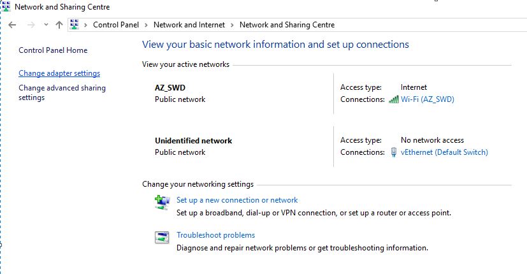Expand the chevron before Control Panel
Viewport: 527px width, 274px height.
[85, 25]
